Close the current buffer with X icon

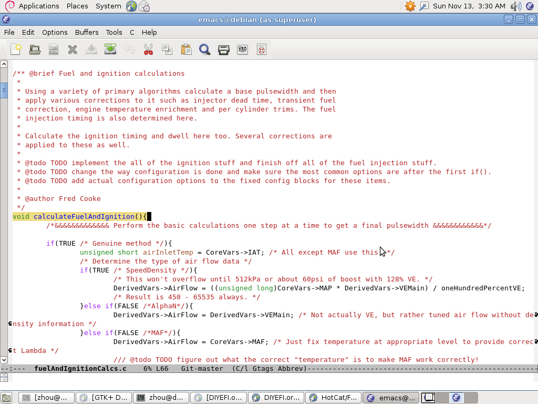coord(73,49)
